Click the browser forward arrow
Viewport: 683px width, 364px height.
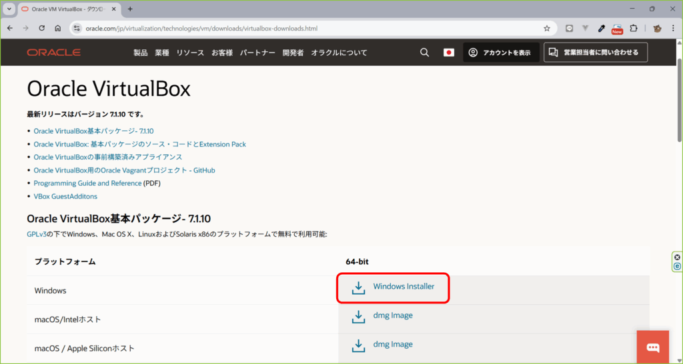click(26, 28)
